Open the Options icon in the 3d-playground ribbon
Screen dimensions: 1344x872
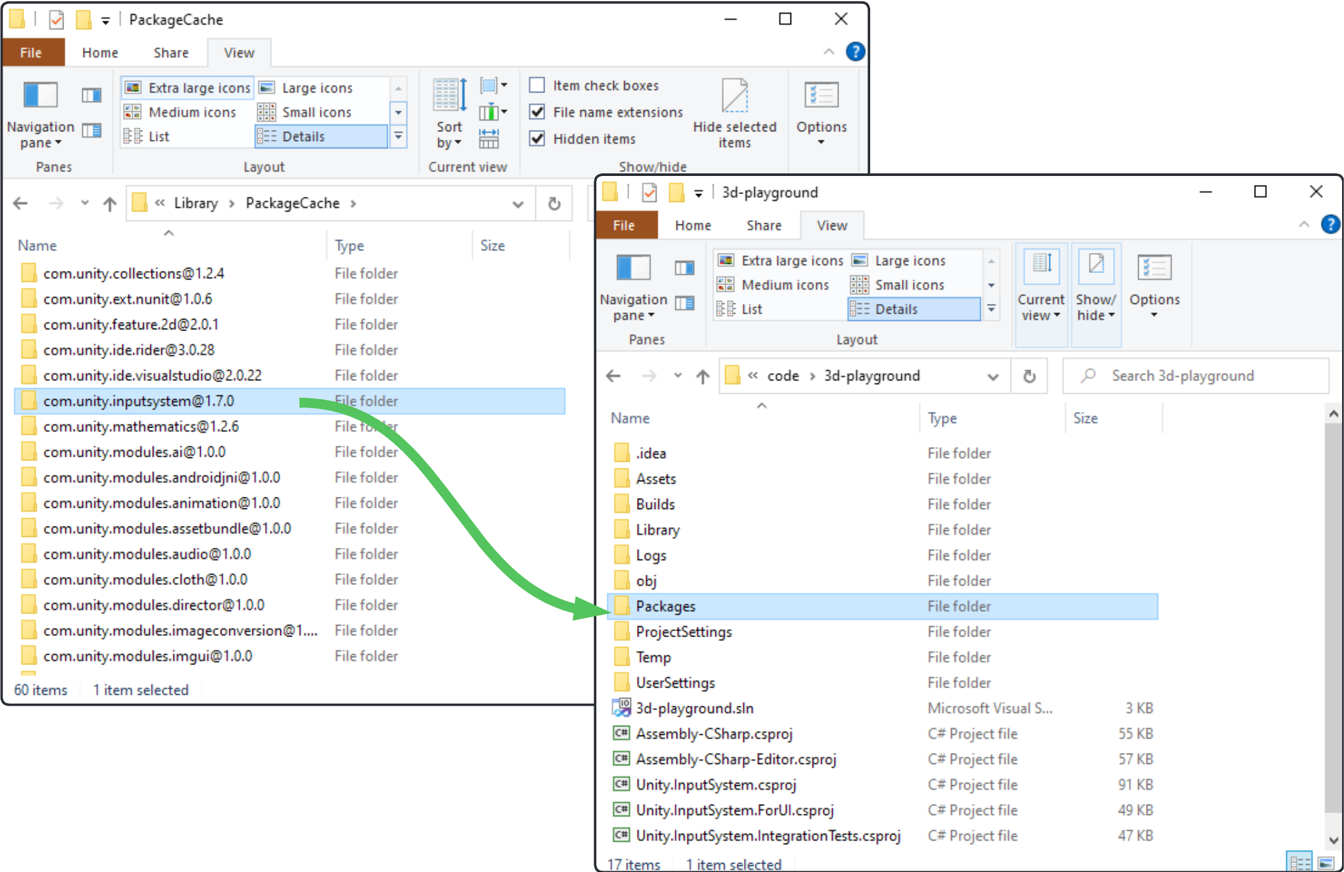point(1154,268)
